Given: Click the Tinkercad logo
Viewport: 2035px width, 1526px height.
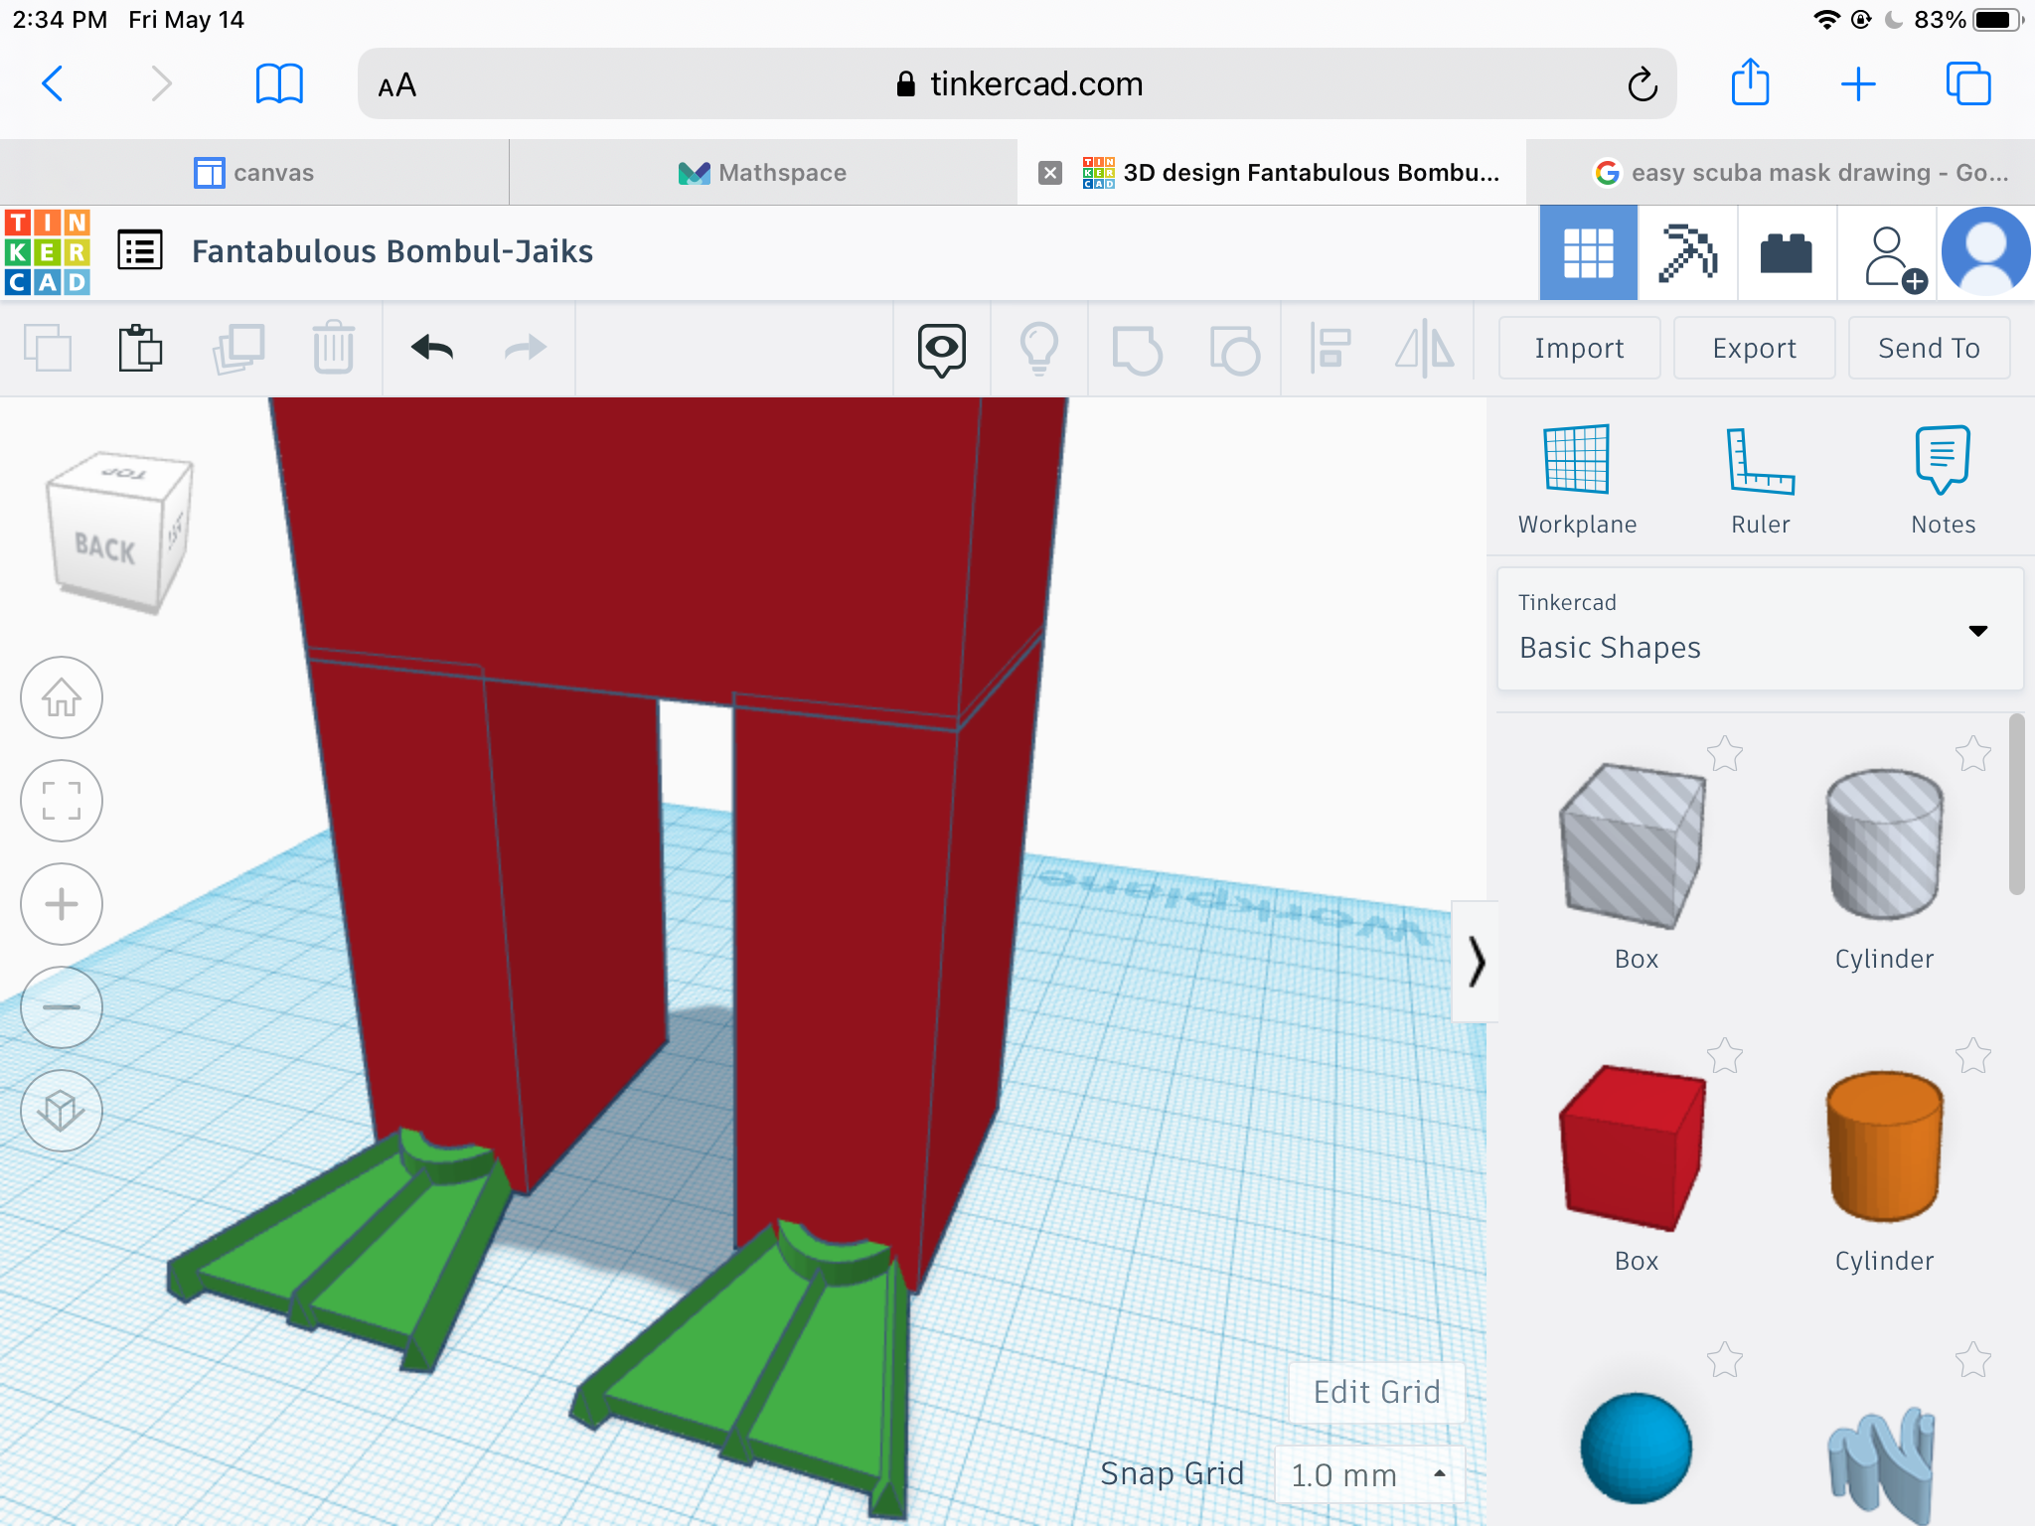Looking at the screenshot, I should tap(48, 252).
